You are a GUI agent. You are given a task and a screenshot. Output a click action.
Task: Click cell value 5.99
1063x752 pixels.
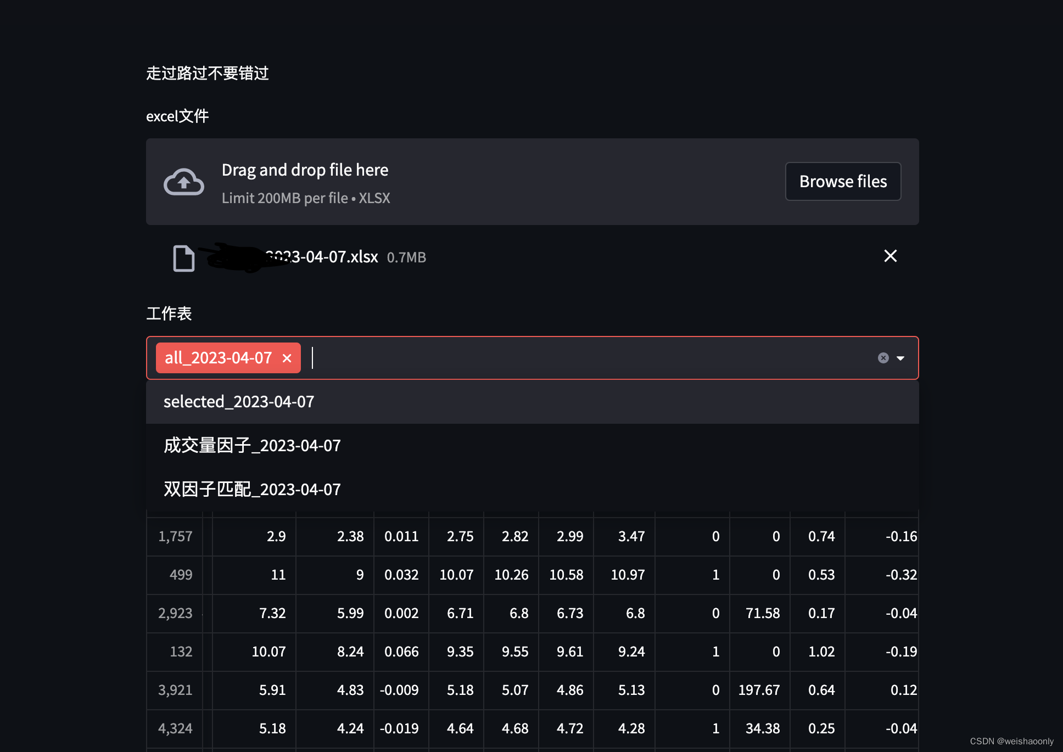[335, 613]
